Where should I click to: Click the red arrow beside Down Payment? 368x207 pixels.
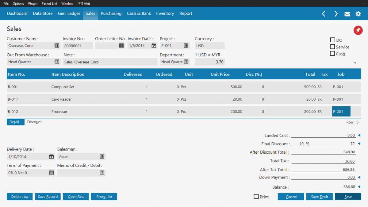tap(359, 177)
